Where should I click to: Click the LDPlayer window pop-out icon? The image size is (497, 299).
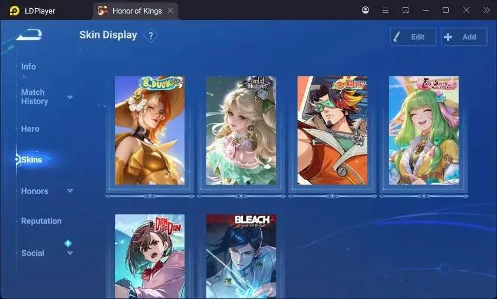406,11
